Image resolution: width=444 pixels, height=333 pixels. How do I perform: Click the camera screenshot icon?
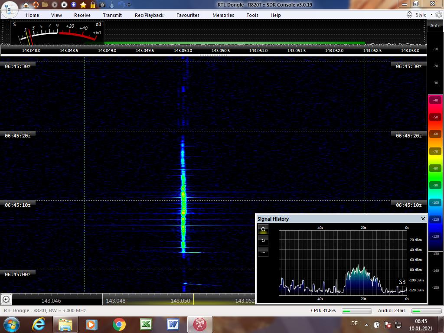click(102, 5)
